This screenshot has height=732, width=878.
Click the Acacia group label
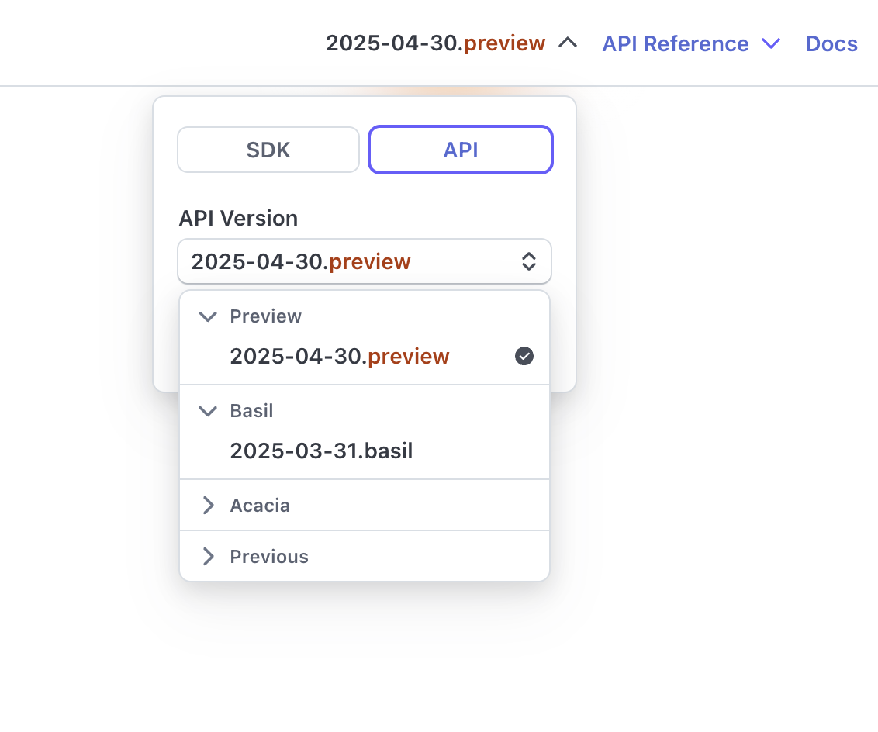[260, 506]
